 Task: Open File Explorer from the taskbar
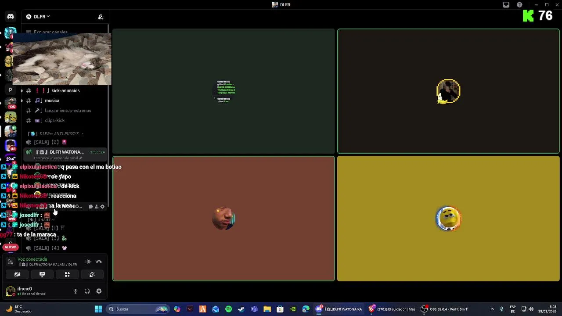(267, 309)
